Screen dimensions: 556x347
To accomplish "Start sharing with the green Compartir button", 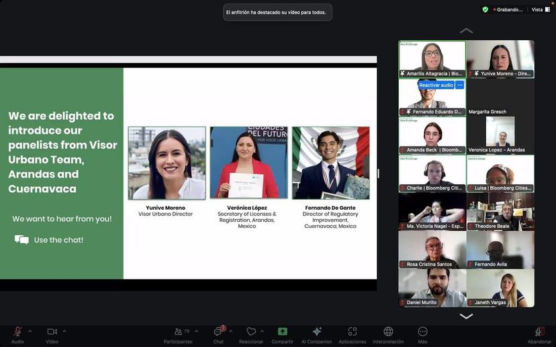I will (x=283, y=332).
